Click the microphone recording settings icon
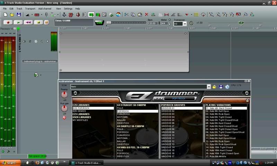 (x=46, y=15)
